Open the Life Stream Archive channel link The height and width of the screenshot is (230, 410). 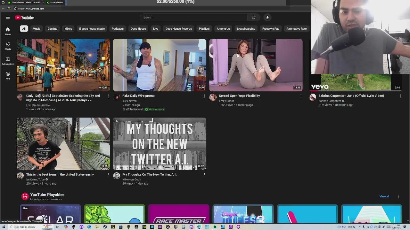[38, 105]
